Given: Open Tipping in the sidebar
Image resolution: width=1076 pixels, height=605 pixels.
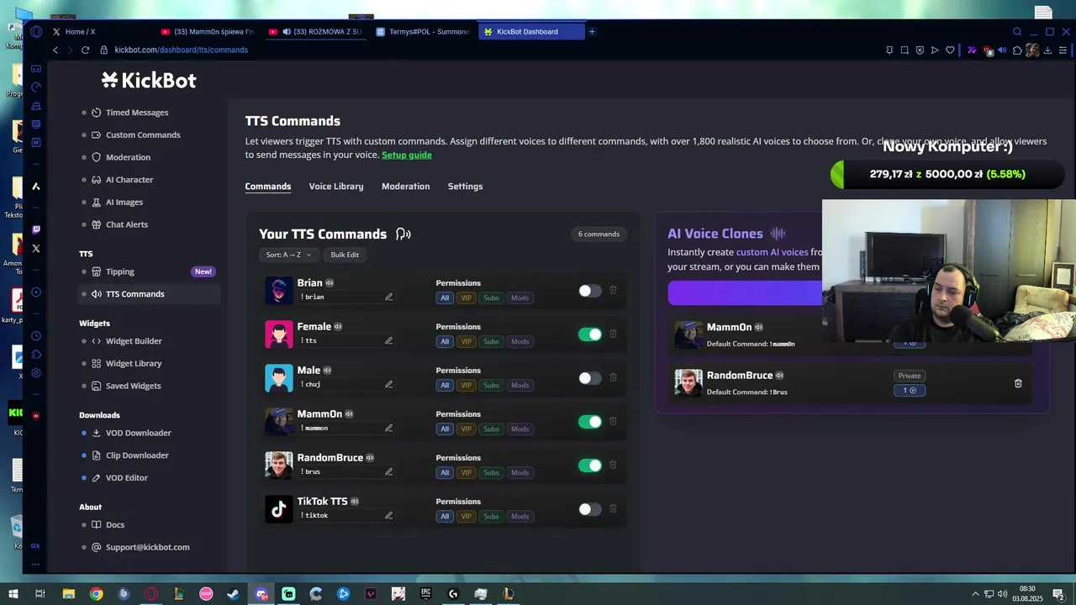Looking at the screenshot, I should (x=120, y=271).
